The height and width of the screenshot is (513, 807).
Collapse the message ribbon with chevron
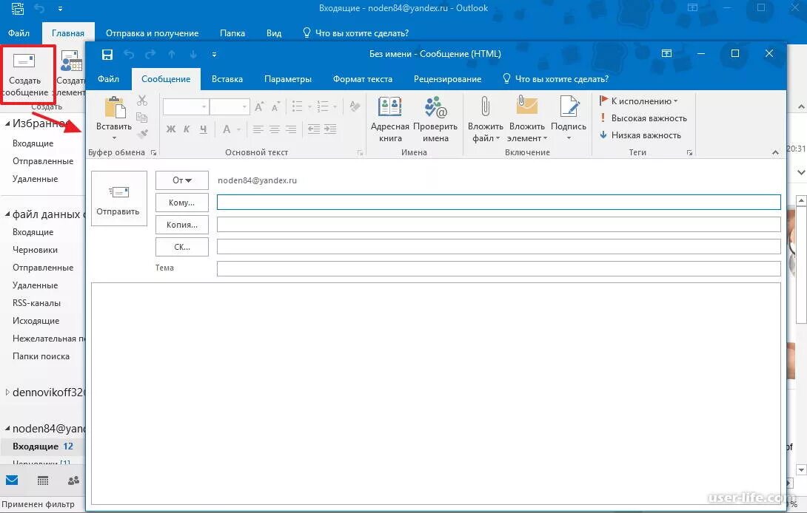(x=775, y=153)
